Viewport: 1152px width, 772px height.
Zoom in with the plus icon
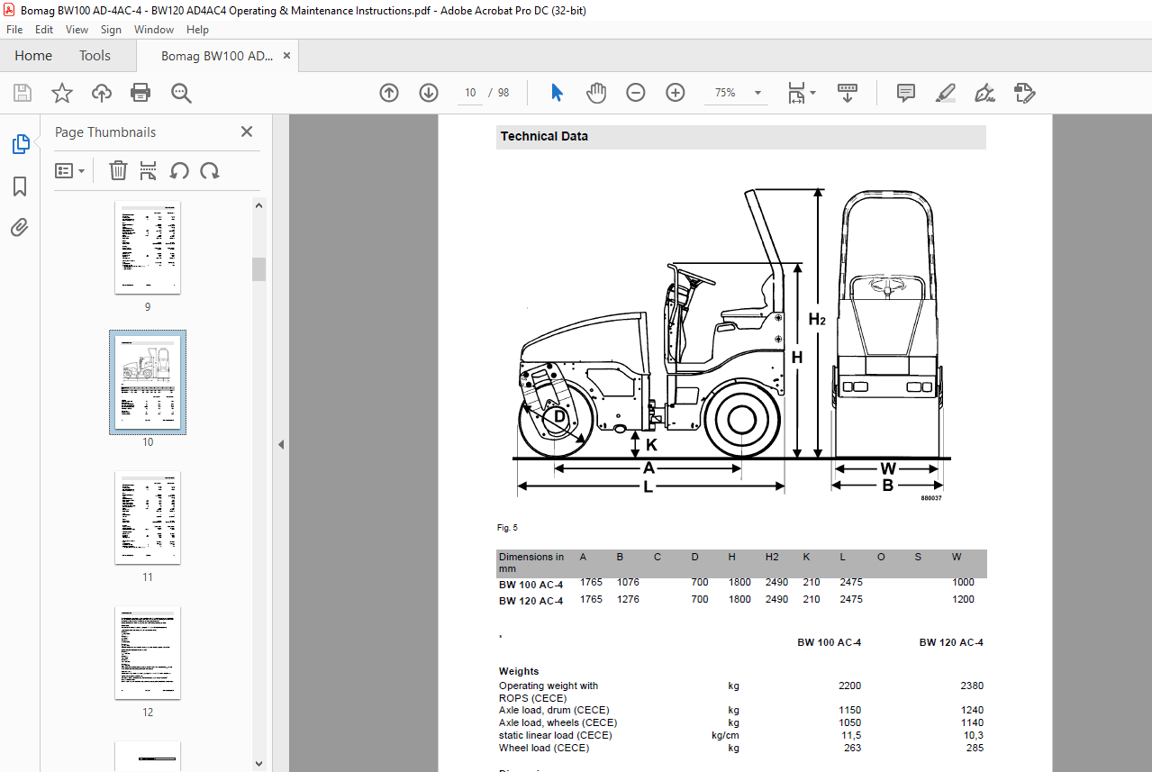[676, 93]
